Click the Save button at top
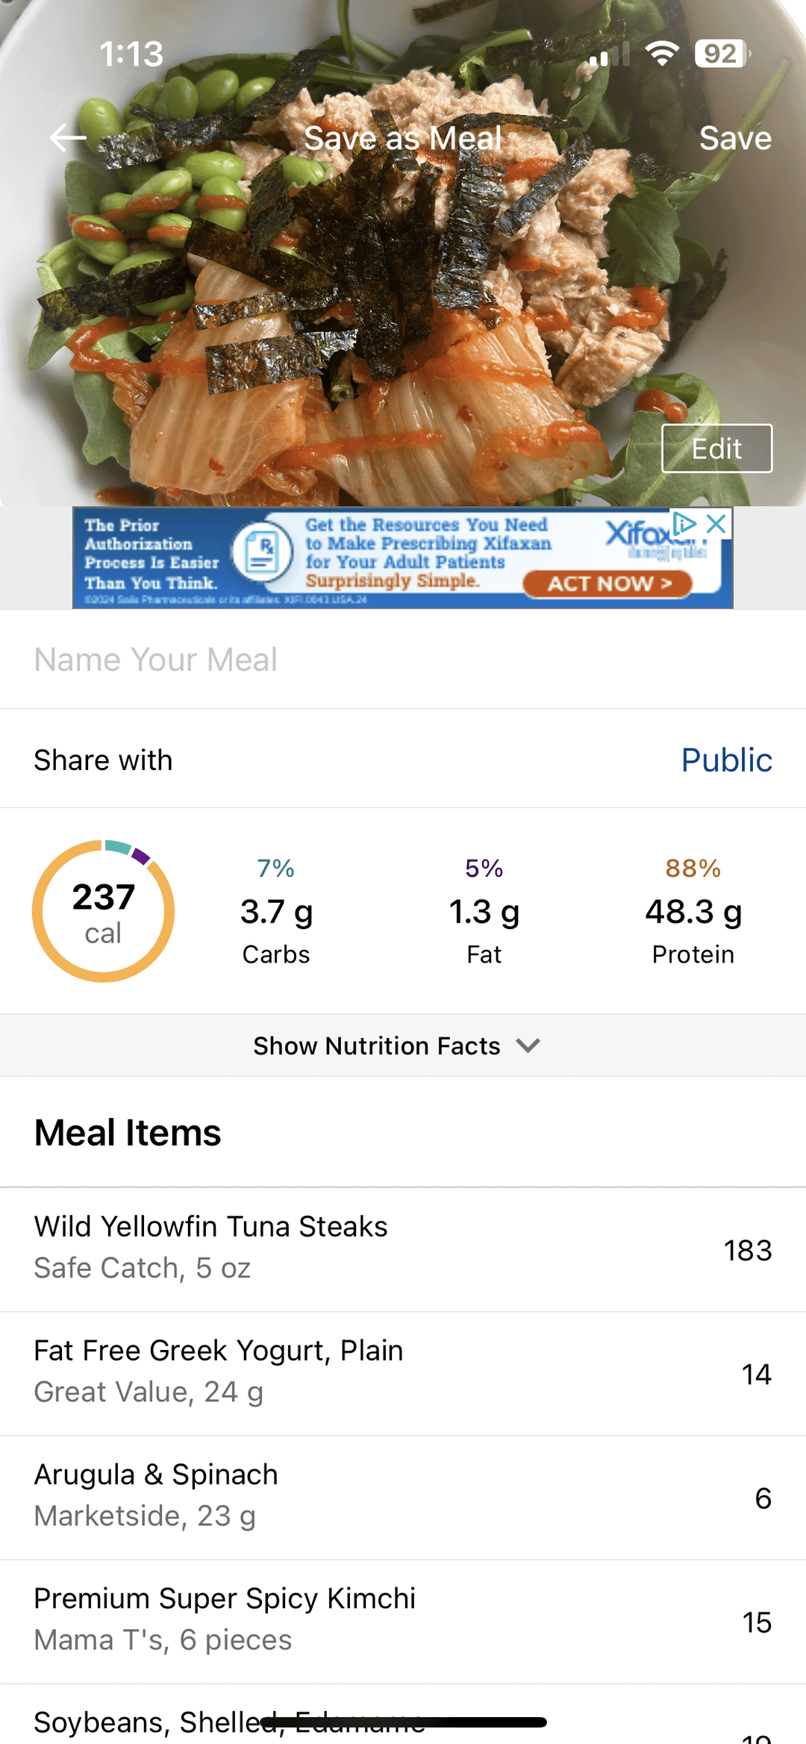This screenshot has height=1744, width=806. click(735, 138)
